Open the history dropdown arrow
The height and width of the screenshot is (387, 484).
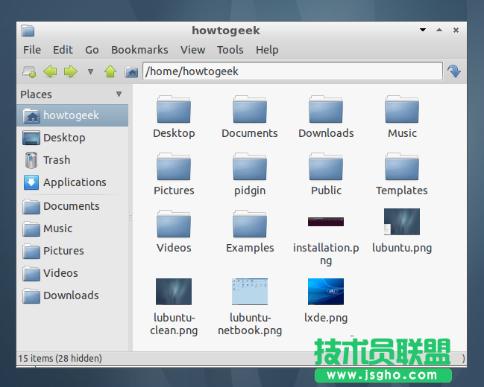[90, 71]
